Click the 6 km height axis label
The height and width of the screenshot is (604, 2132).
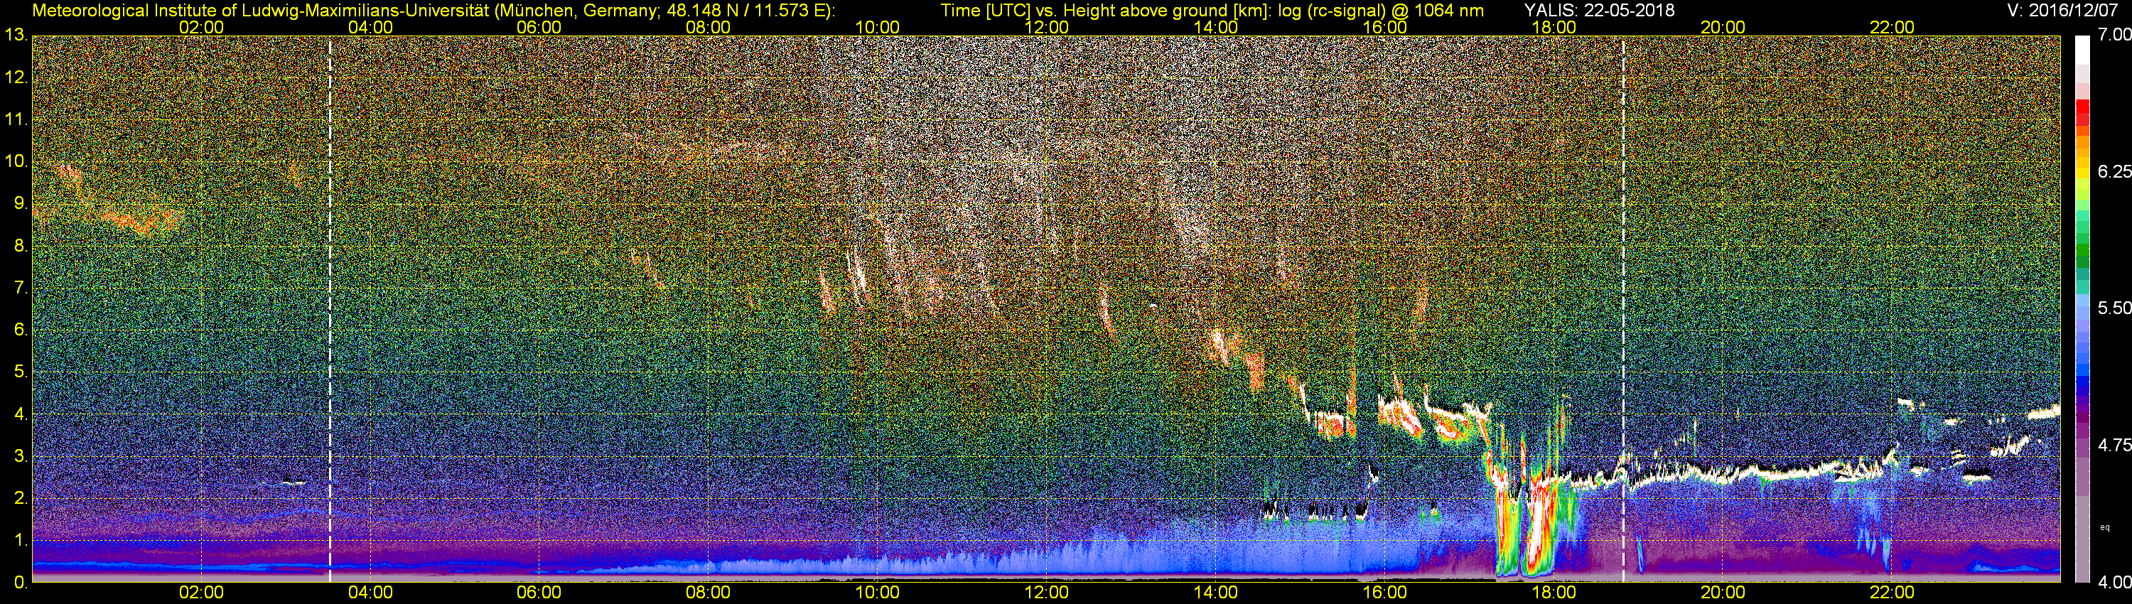coord(20,330)
